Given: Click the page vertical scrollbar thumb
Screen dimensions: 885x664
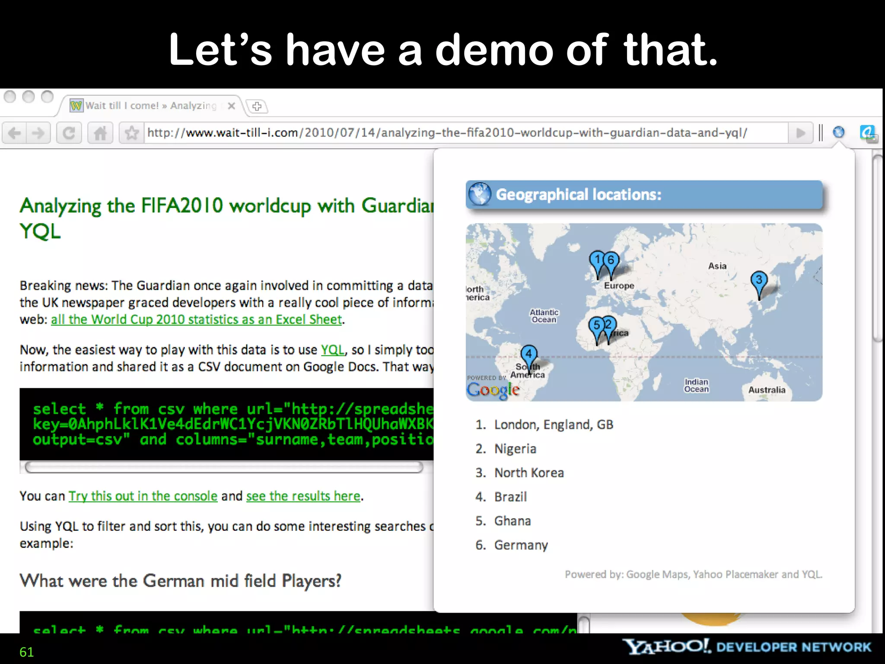Looking at the screenshot, I should 877,249.
